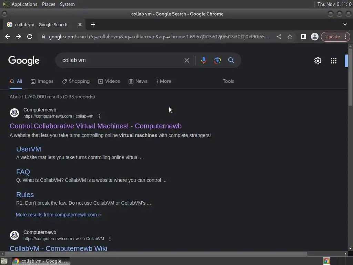Open the tab search dropdown arrow
Image resolution: width=353 pixels, height=265 pixels.
point(345,24)
